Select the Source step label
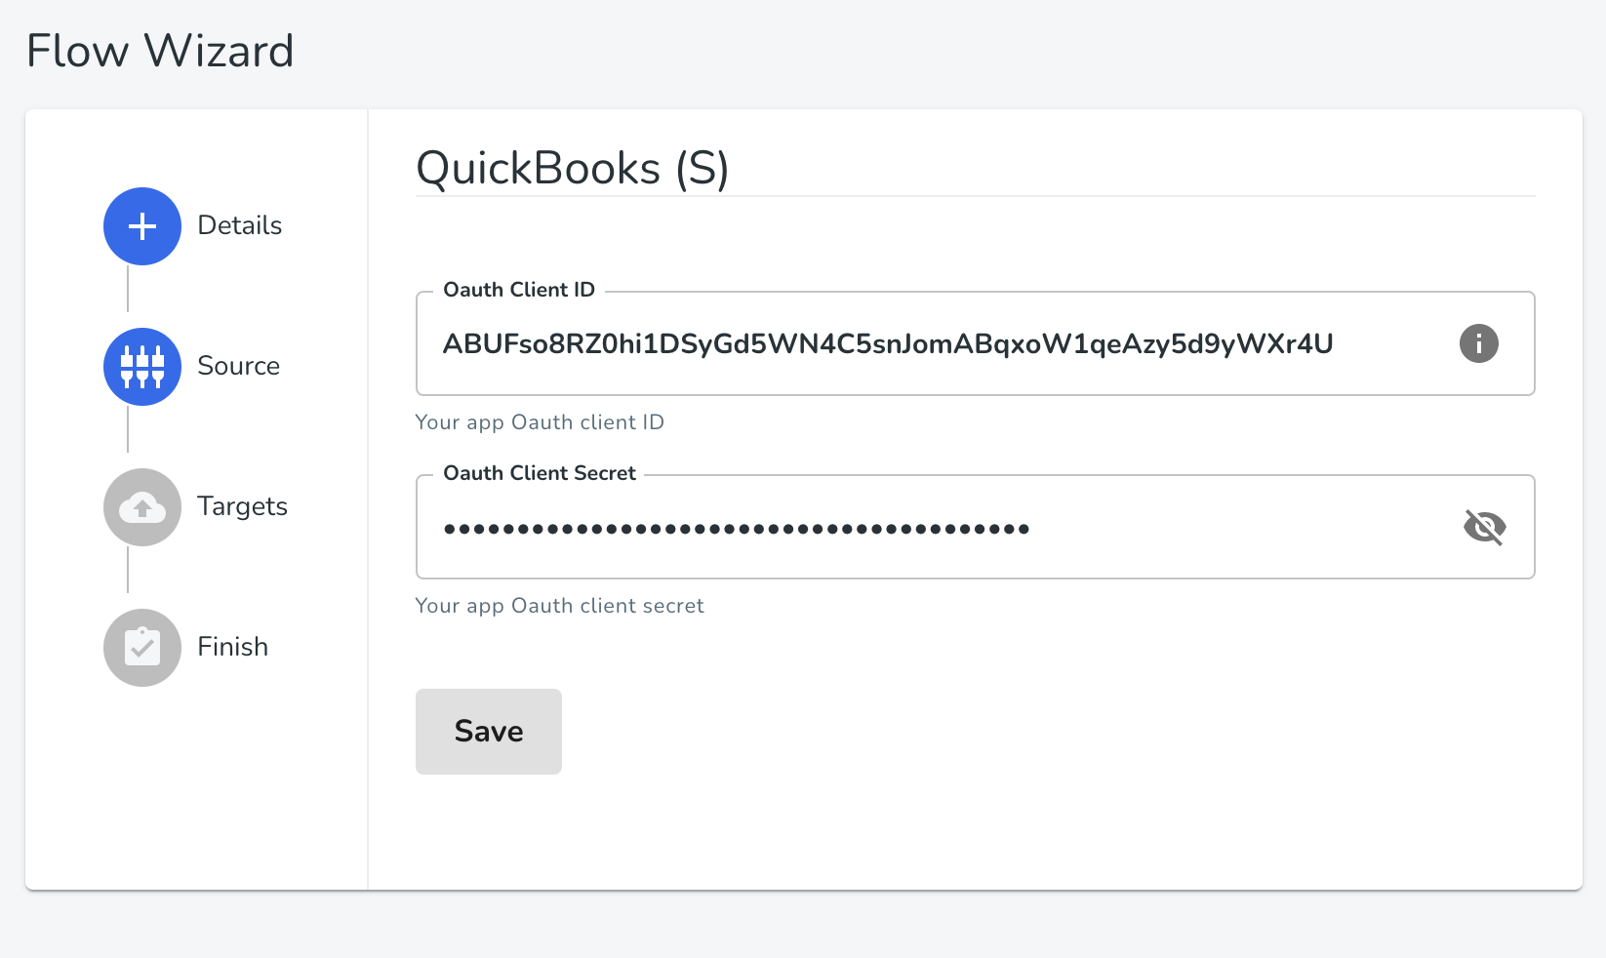This screenshot has height=958, width=1606. (239, 366)
